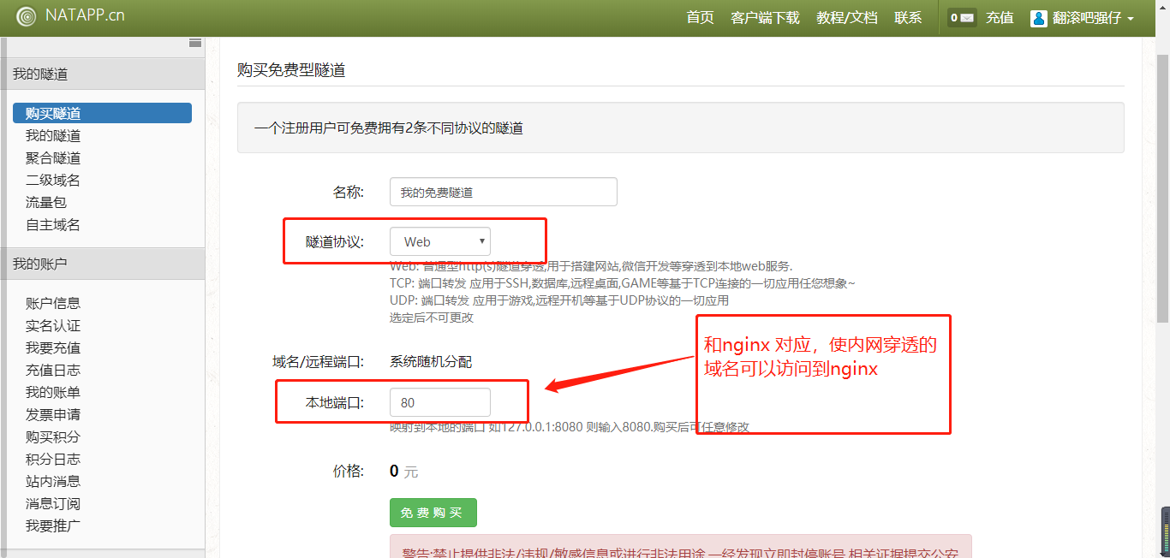The width and height of the screenshot is (1170, 558).
Task: Open 我的账单 sidebar link
Action: tap(53, 392)
